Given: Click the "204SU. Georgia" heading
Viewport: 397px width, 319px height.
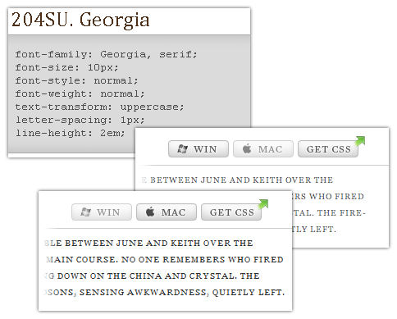Looking at the screenshot, I should point(80,21).
